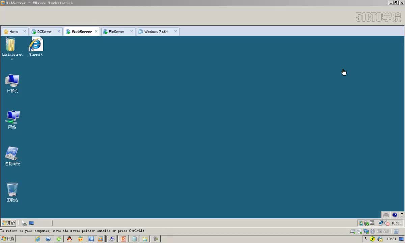Image resolution: width=405 pixels, height=243 pixels.
Task: Open the Administrator folder desktop icon
Action: (12, 48)
